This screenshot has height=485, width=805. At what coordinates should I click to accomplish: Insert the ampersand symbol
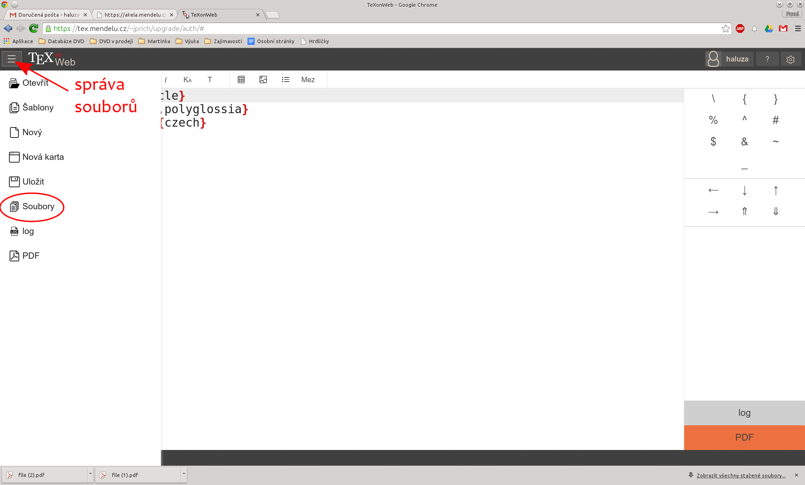(744, 142)
